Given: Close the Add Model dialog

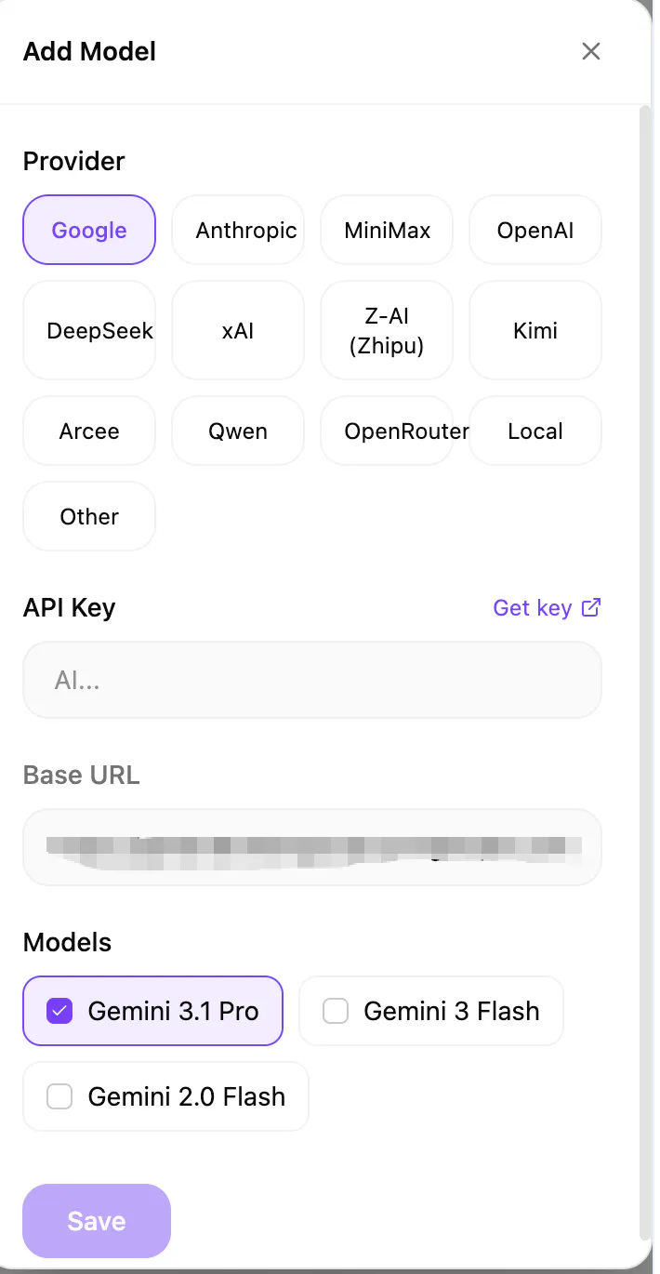Looking at the screenshot, I should pos(591,51).
